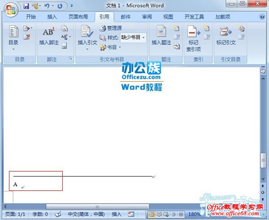Click the next page double-arrow button

point(263,199)
